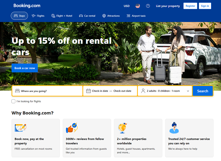Open the USD currency selector
This screenshot has width=221, height=161.
[127, 6]
